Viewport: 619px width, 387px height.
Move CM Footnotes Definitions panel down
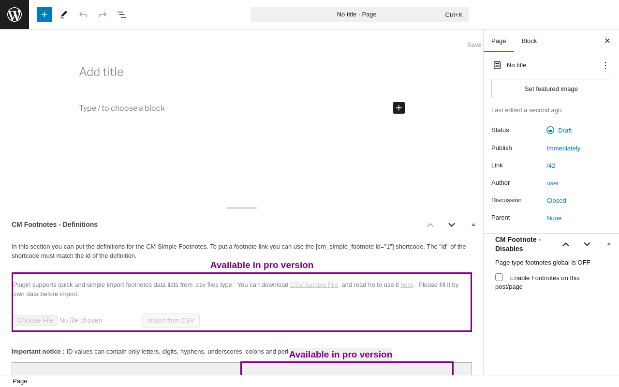pos(452,225)
